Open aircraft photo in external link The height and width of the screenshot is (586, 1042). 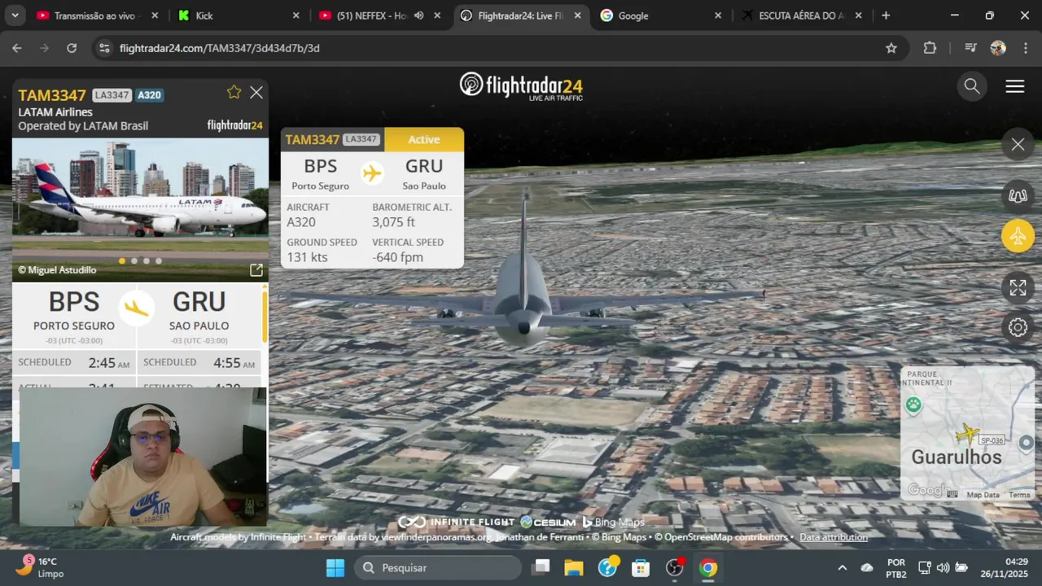pos(256,270)
